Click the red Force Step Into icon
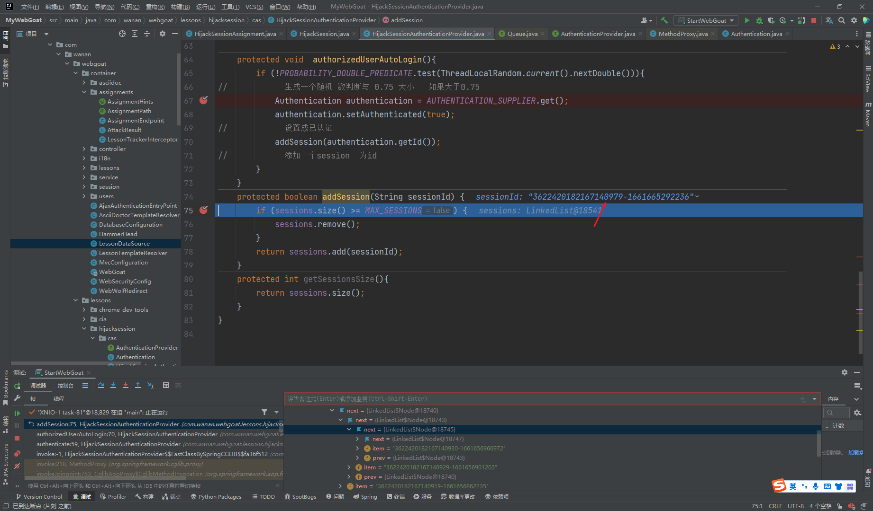Image resolution: width=873 pixels, height=511 pixels. (x=126, y=385)
